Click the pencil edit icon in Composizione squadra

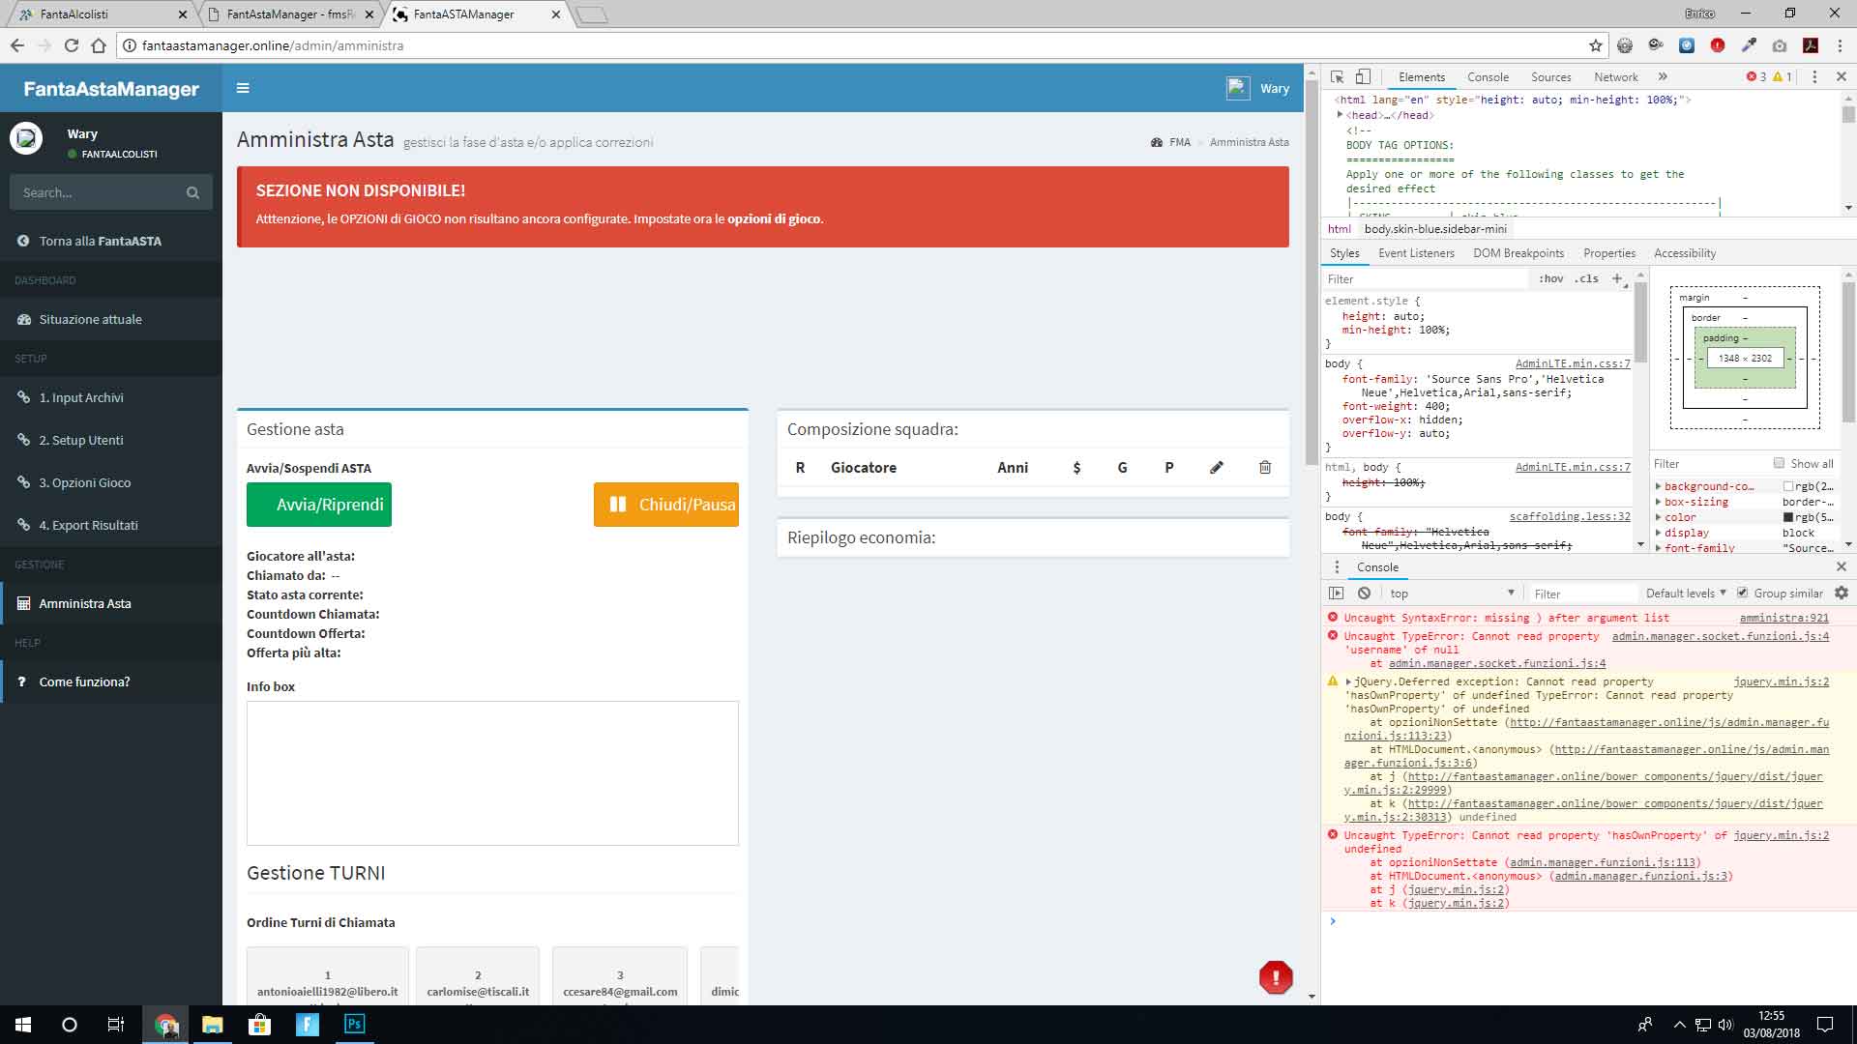(x=1217, y=468)
